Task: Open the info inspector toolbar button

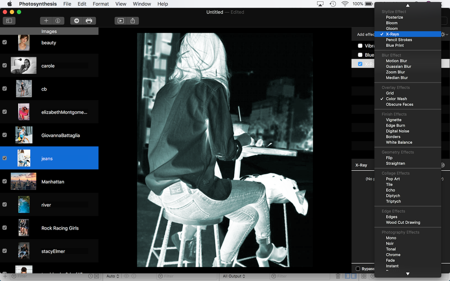Action: coord(58,21)
